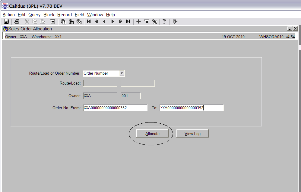Click next record arrow icon
The width and height of the screenshot is (301, 192).
tap(112, 21)
